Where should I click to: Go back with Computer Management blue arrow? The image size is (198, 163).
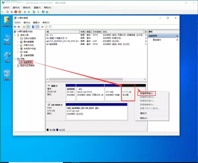point(15,27)
